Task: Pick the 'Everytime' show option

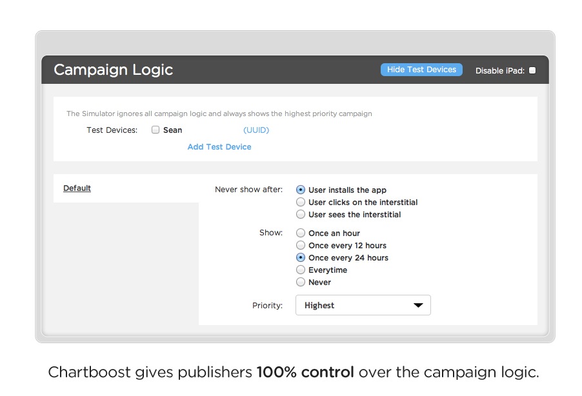Action: click(301, 270)
